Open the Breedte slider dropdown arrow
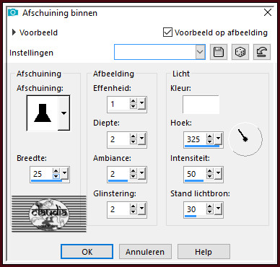The height and width of the screenshot is (267, 280). click(x=65, y=172)
